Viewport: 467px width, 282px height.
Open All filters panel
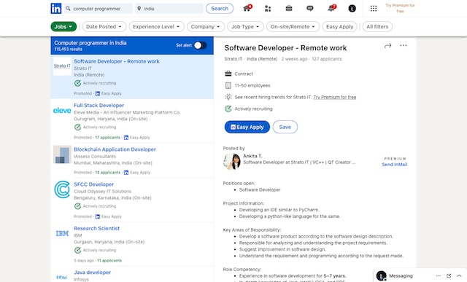click(x=377, y=26)
